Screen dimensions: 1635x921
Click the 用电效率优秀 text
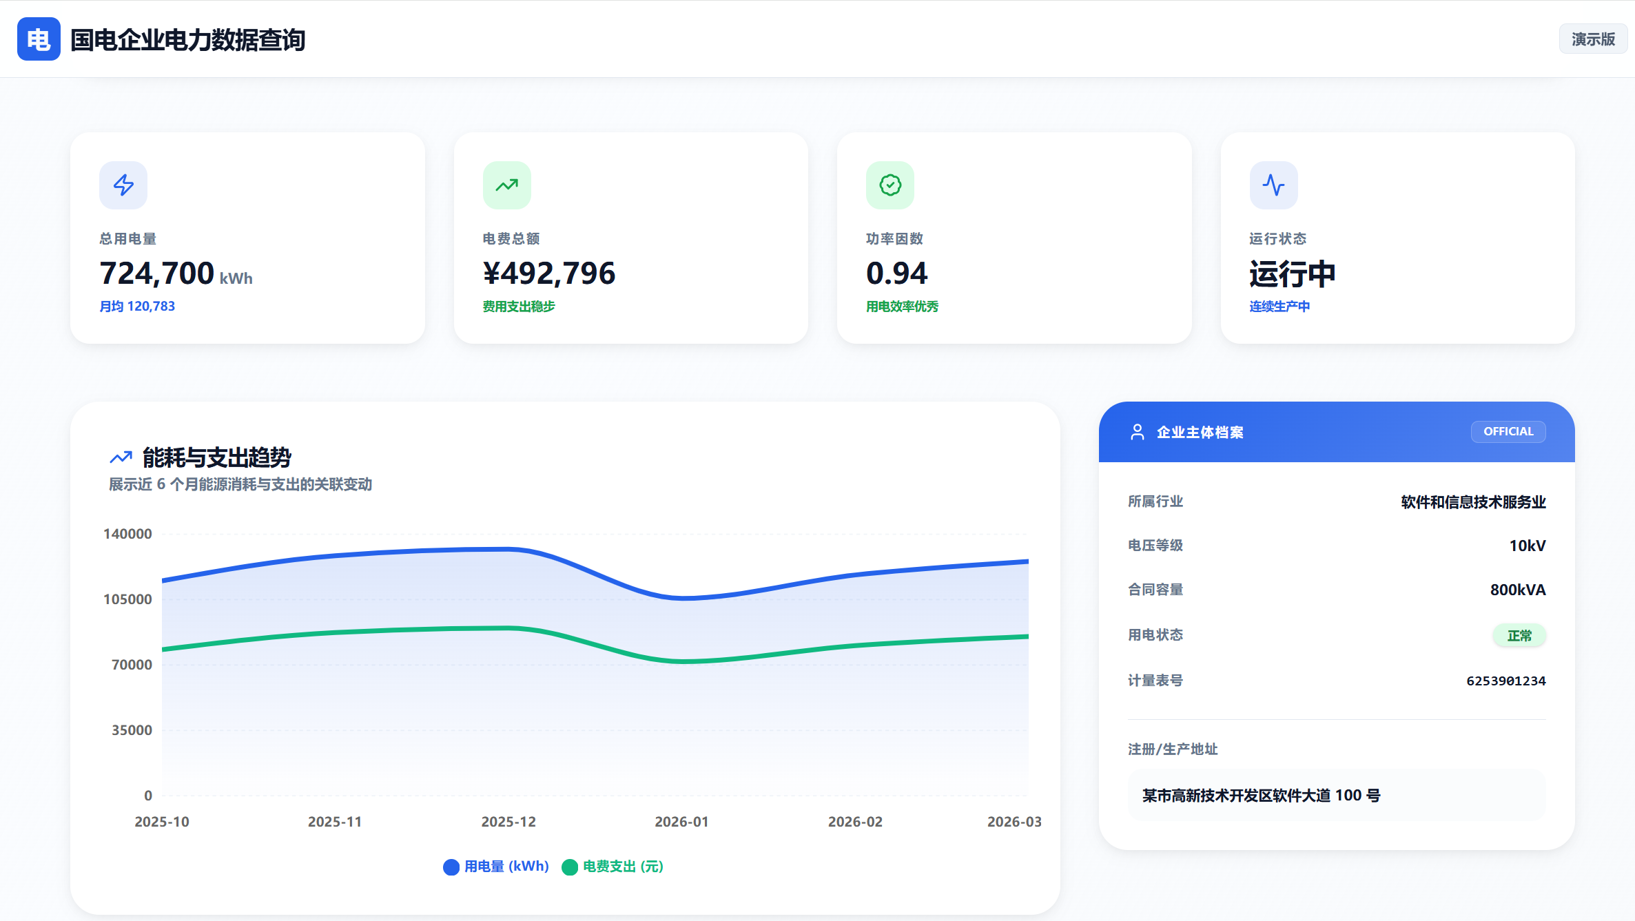coord(903,307)
